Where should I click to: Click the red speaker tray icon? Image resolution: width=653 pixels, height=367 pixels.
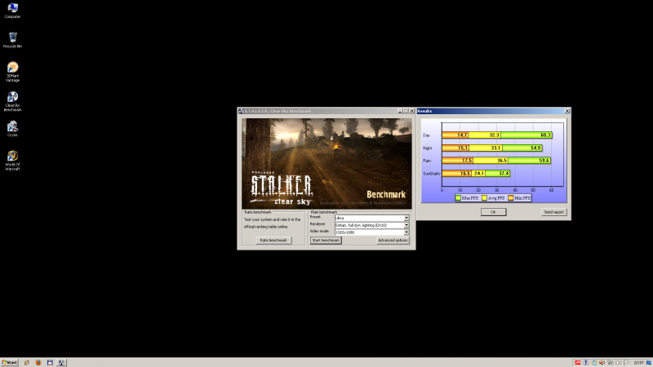[602, 362]
